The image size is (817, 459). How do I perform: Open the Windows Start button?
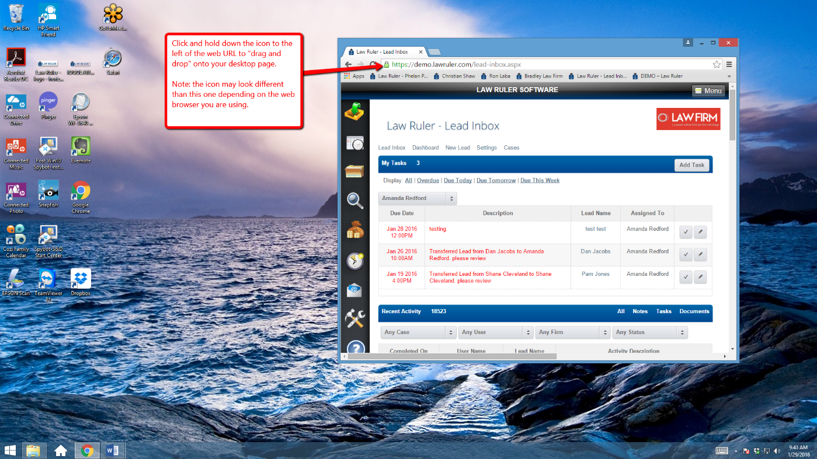10,450
